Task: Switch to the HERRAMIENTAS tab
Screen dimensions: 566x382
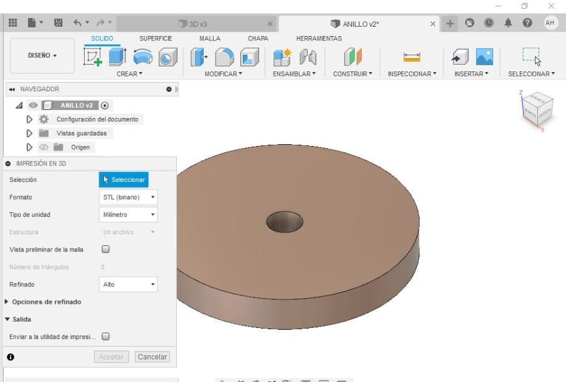Action: (319, 39)
